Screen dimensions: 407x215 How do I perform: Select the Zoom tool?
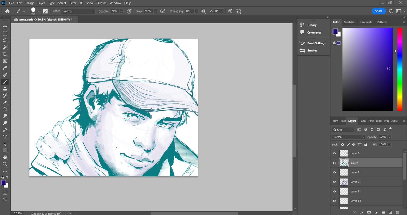point(5,164)
